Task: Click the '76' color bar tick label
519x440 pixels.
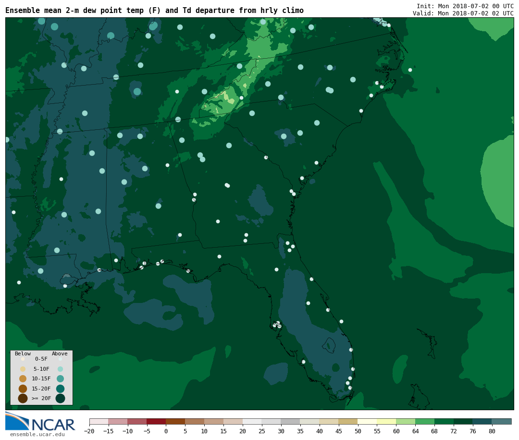Action: (x=473, y=431)
